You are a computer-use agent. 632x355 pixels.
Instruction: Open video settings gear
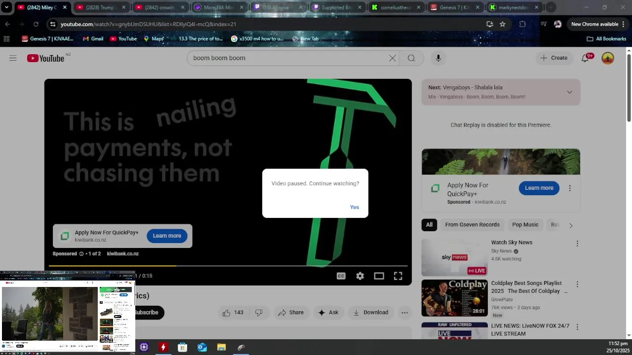[x=360, y=276]
